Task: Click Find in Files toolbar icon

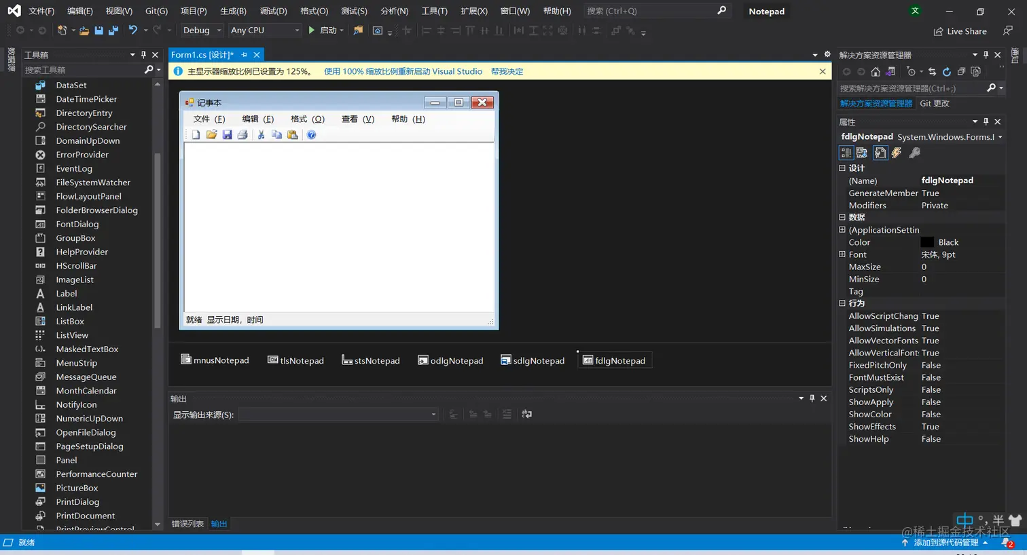Action: point(358,30)
